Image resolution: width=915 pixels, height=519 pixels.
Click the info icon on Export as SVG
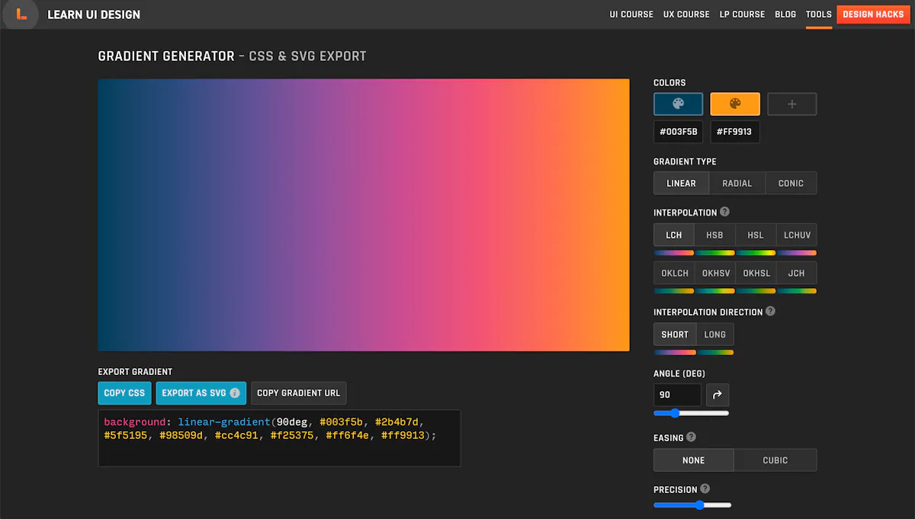235,393
